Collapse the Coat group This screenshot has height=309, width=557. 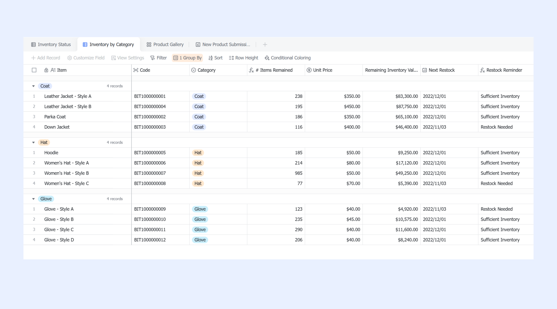(x=33, y=86)
